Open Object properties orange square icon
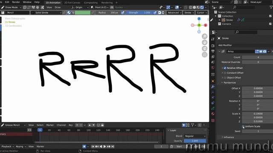 (213, 81)
